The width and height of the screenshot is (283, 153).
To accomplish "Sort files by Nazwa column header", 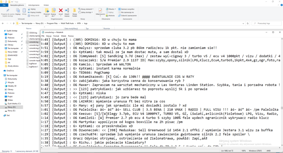I will (x=29, y=29).
